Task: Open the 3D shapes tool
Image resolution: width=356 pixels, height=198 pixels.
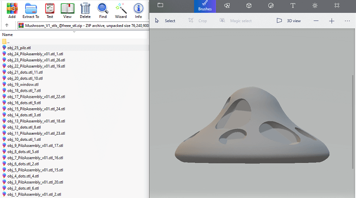Action: 248,6
